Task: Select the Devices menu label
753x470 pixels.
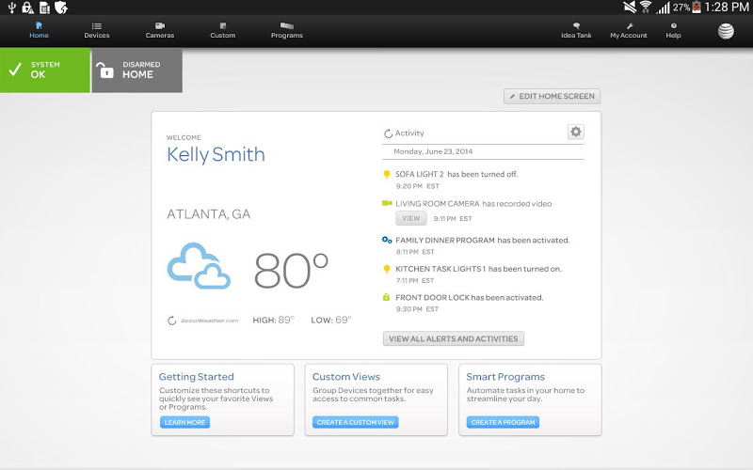Action: [97, 36]
